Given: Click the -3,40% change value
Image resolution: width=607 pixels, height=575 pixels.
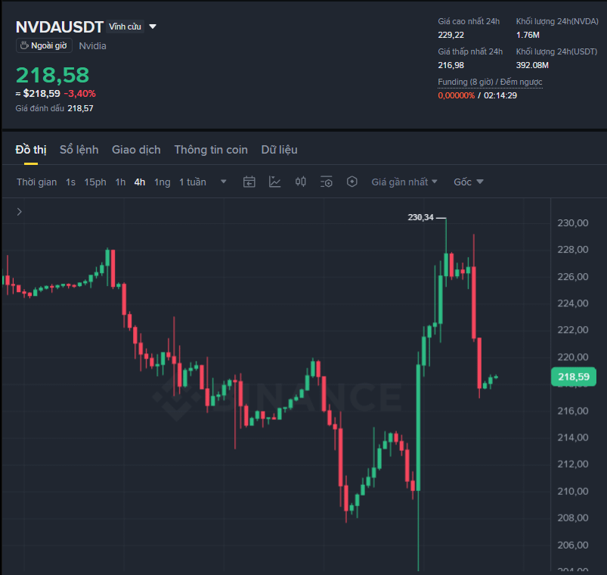Looking at the screenshot, I should [80, 94].
